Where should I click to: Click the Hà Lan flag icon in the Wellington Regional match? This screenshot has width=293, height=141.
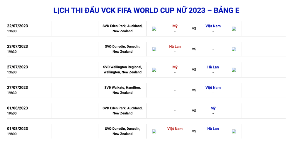[234, 70]
